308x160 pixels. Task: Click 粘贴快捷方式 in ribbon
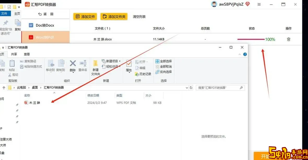point(31,67)
